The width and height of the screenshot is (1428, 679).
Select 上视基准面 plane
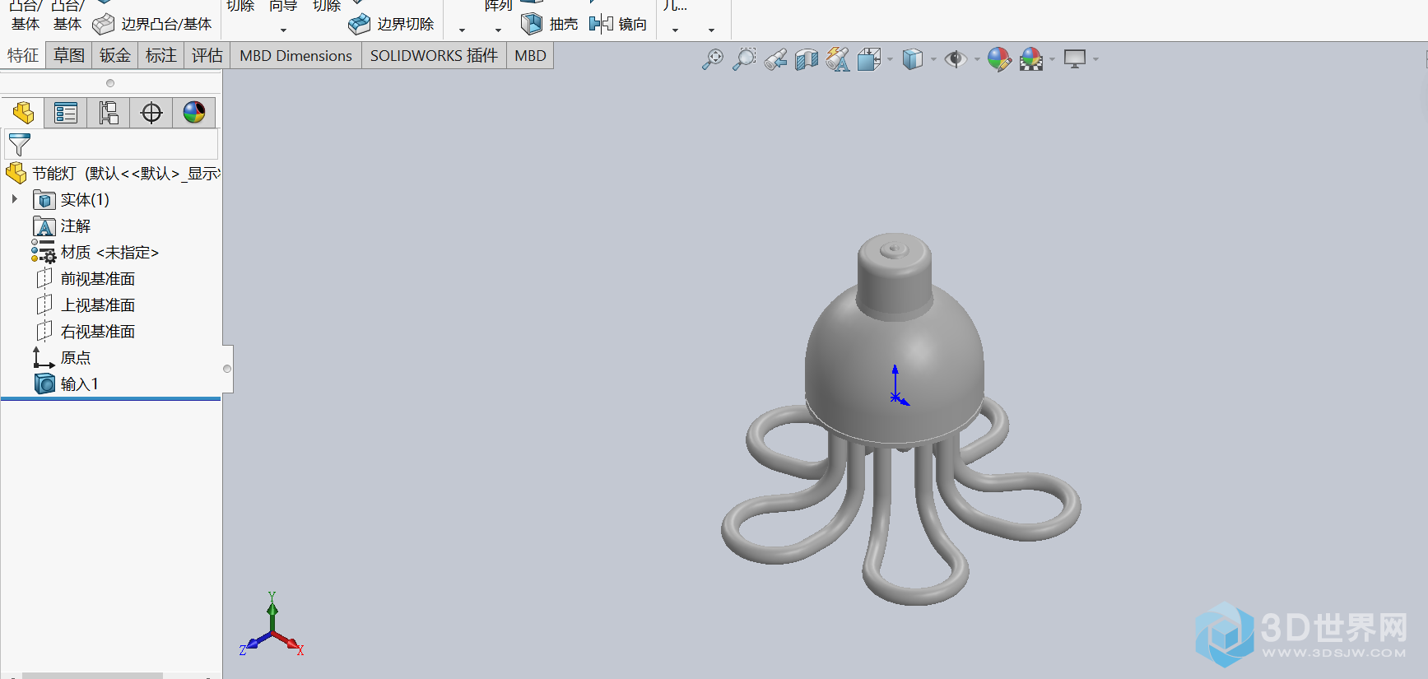[x=86, y=305]
